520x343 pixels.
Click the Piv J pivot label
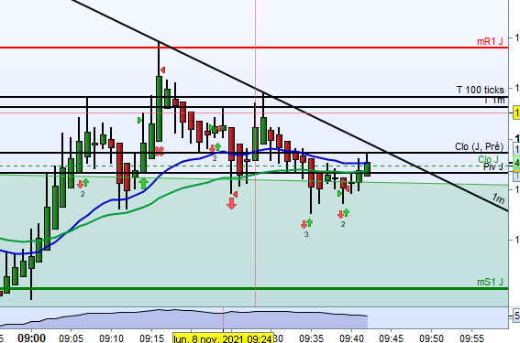[x=493, y=166]
